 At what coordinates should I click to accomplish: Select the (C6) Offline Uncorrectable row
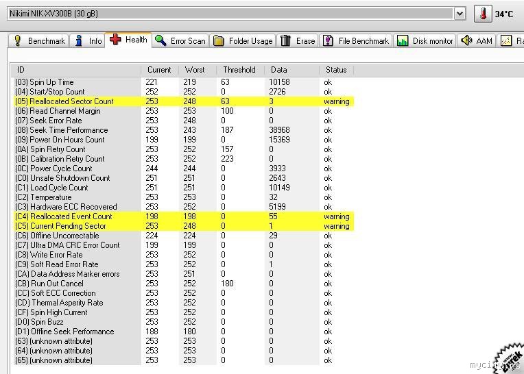(183, 236)
